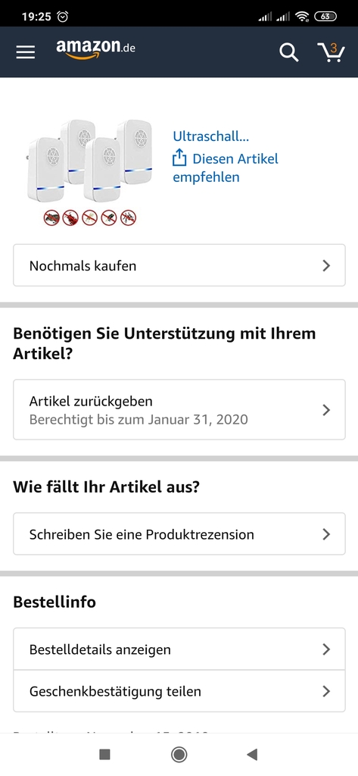
Task: Select Artikel zurückgeben option
Action: click(179, 410)
